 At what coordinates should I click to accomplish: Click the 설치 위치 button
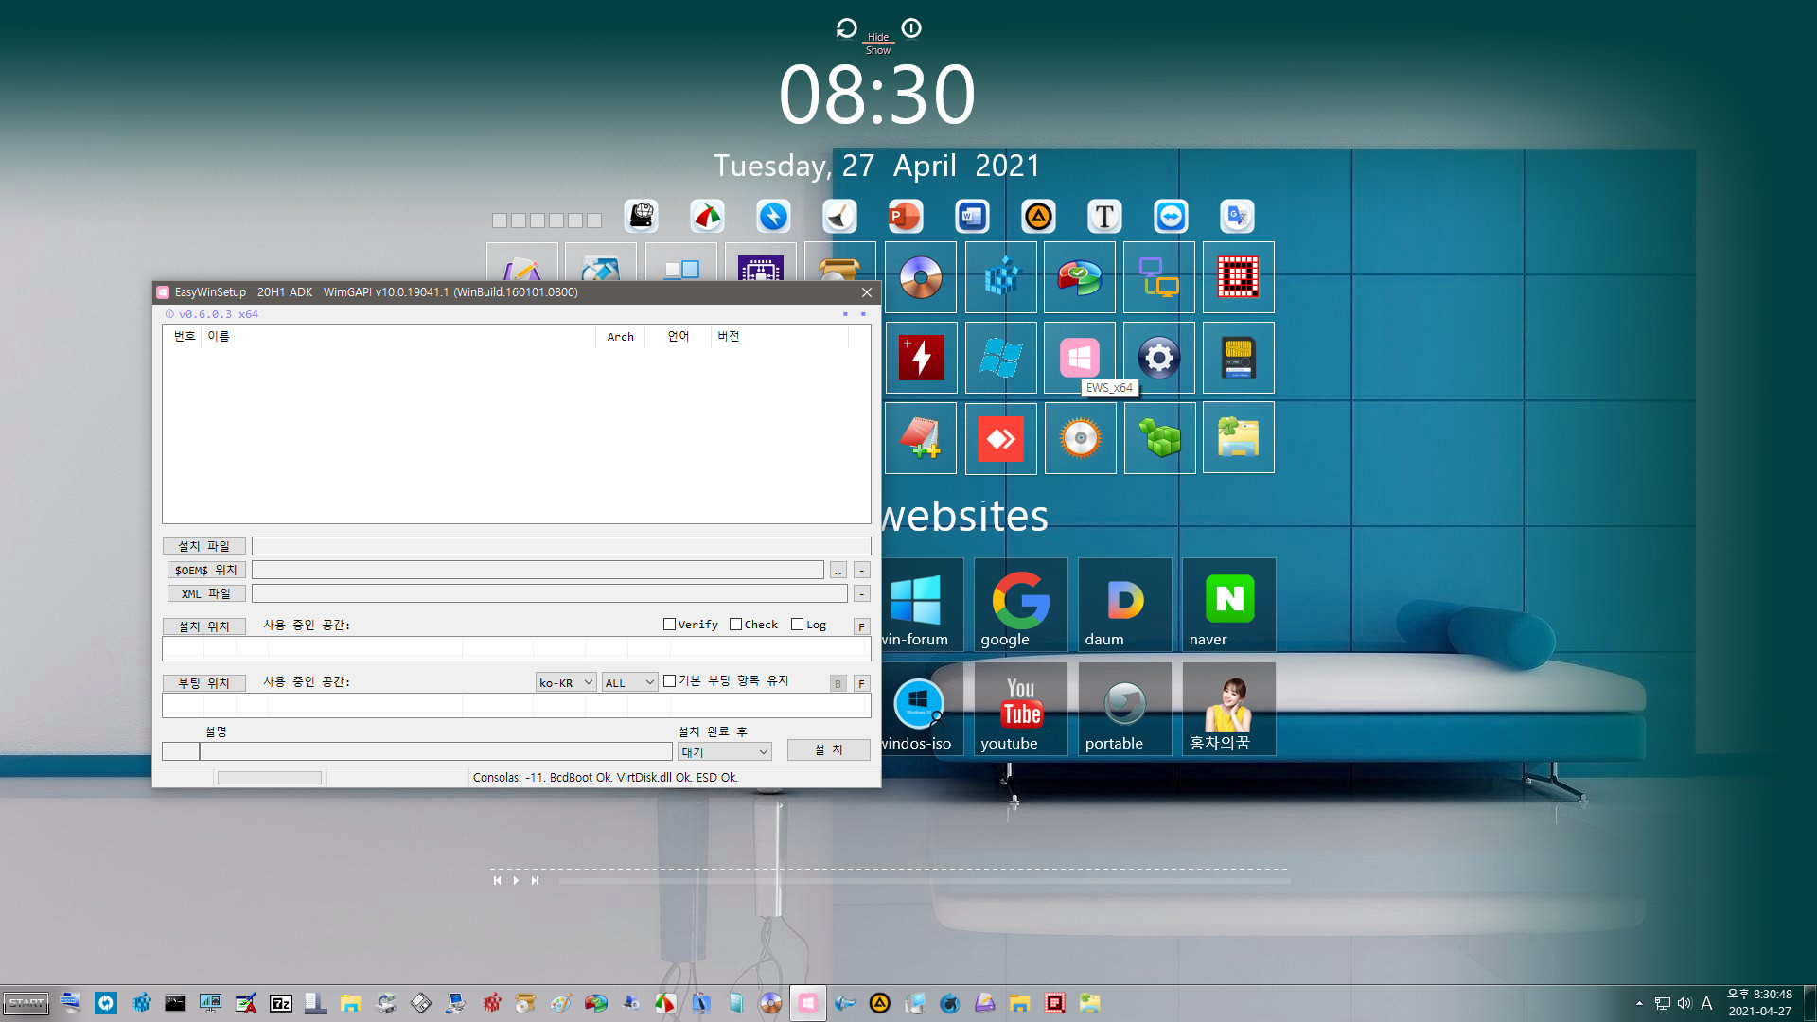tap(204, 626)
